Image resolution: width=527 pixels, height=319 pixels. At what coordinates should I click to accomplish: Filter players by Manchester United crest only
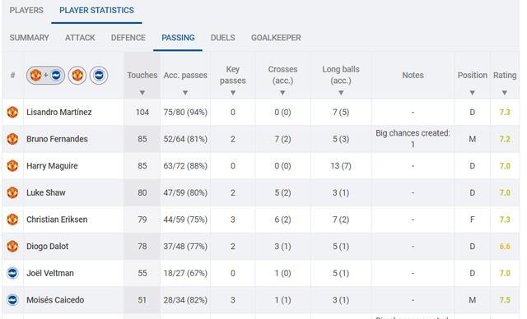[77, 75]
